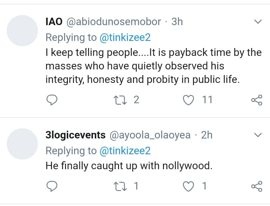Reply to IAO's tweet via comment icon
Viewport: 270px width, 206px height.
coord(52,100)
